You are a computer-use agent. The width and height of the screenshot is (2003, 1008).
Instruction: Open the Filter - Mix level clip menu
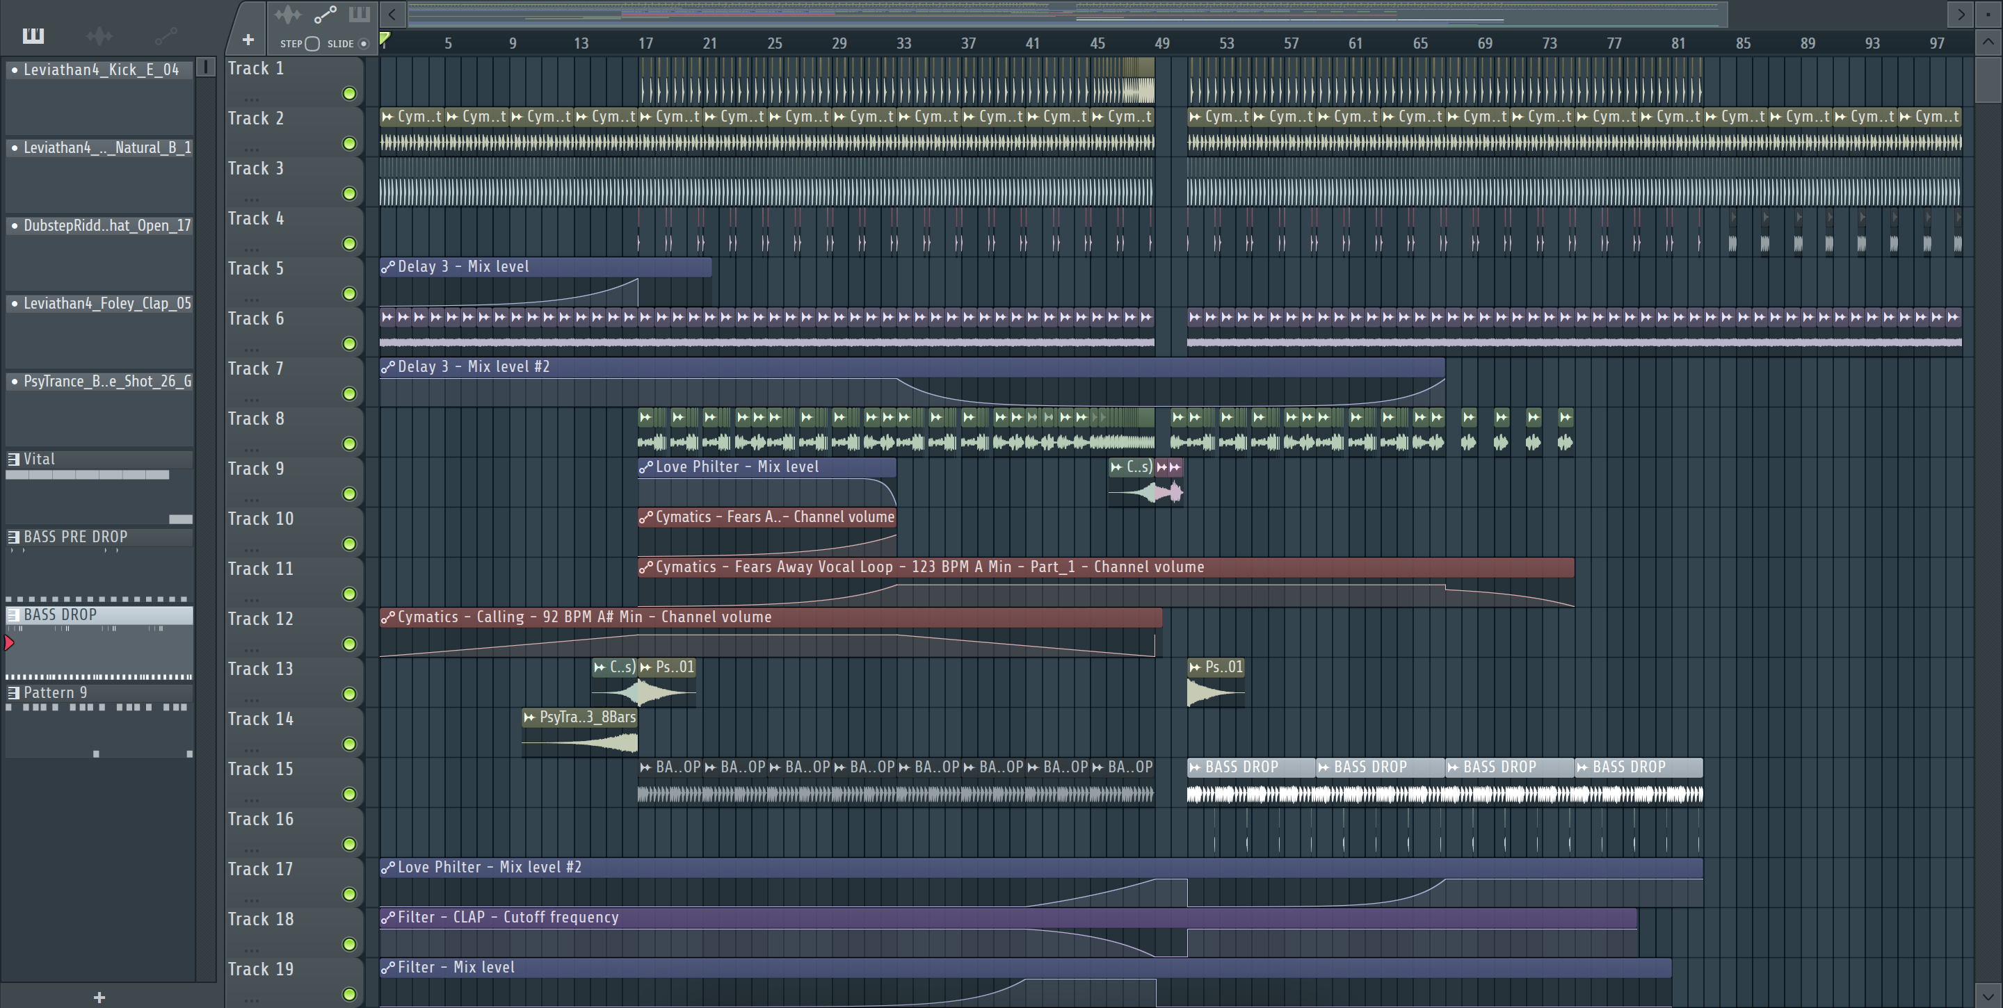coord(387,968)
